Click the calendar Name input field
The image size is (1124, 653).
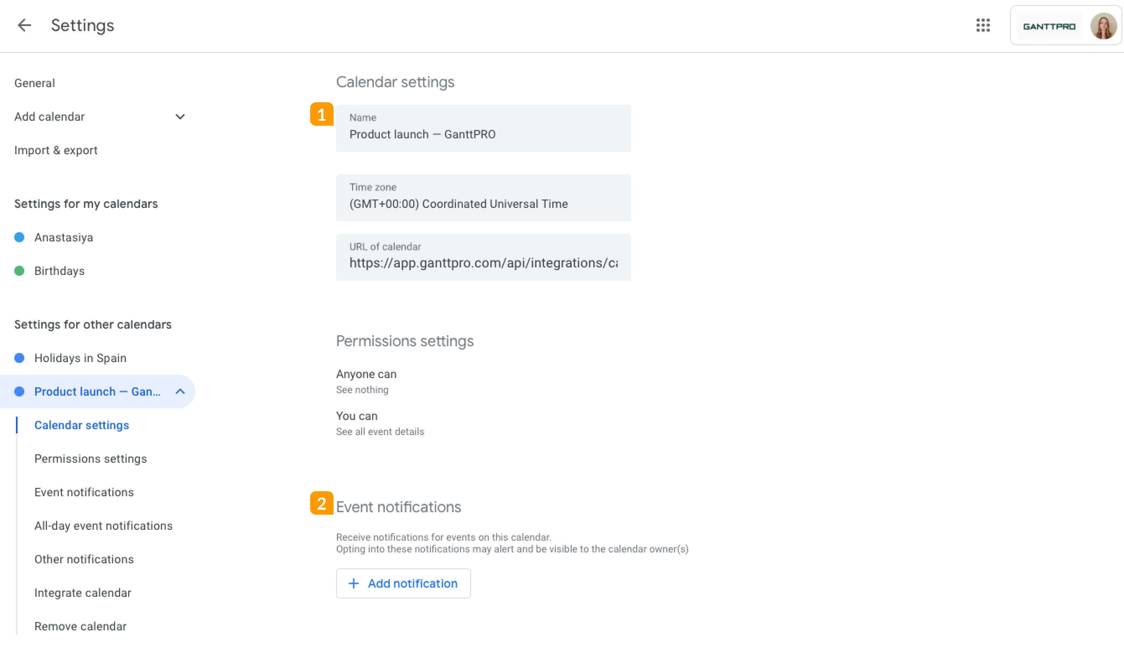[483, 128]
